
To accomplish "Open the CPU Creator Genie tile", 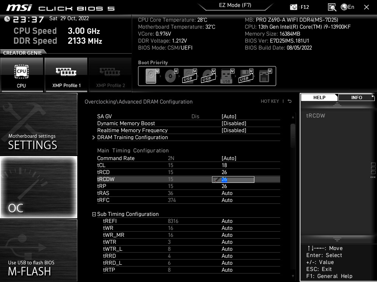I will (x=22, y=75).
